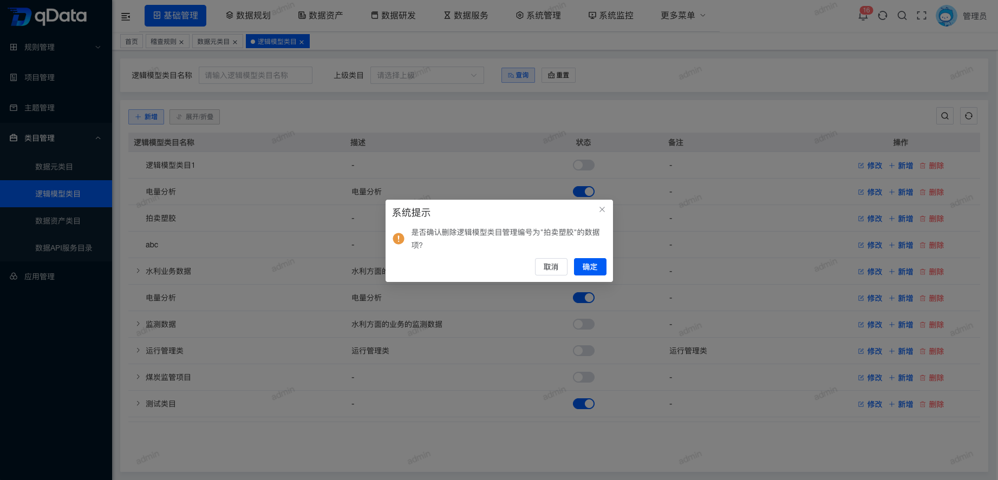The width and height of the screenshot is (998, 480).
Task: Open the 数据研发 top menu
Action: 393,16
